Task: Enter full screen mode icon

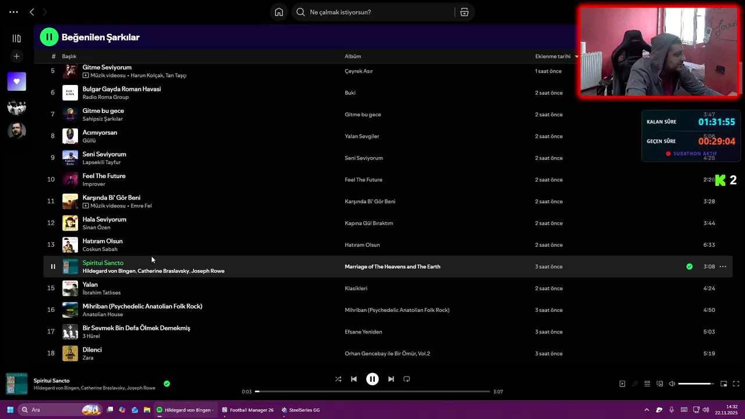Action: (736, 384)
